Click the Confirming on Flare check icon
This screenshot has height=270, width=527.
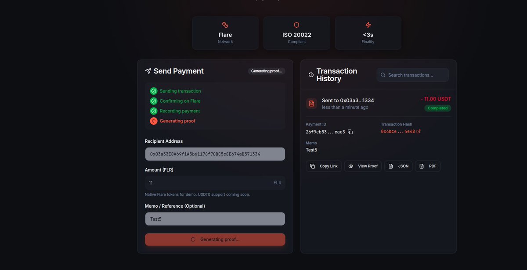pos(154,101)
